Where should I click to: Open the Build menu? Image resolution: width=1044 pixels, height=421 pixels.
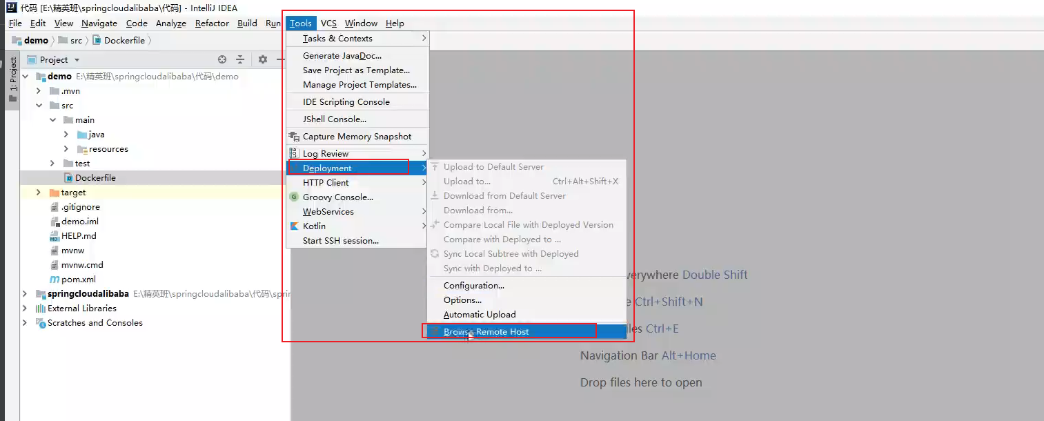click(x=247, y=23)
